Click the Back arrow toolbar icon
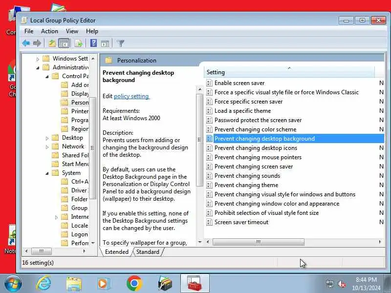The width and height of the screenshot is (391, 293). [26, 43]
